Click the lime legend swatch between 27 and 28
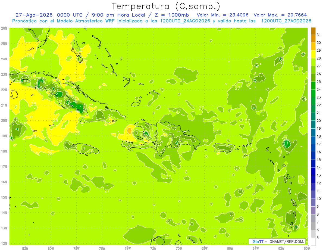Viewport: 326px width, 252px height. (x=313, y=62)
